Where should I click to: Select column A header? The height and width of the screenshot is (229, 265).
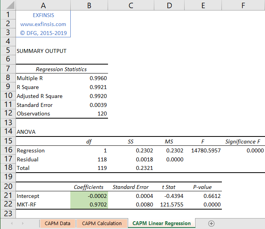pos(43,5)
